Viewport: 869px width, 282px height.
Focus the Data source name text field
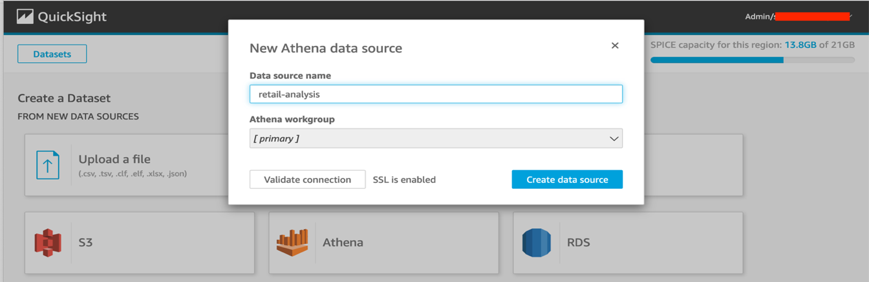click(436, 94)
